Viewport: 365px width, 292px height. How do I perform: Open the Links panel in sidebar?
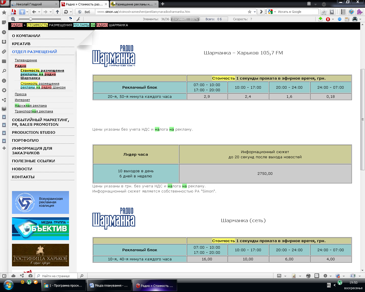click(4, 52)
